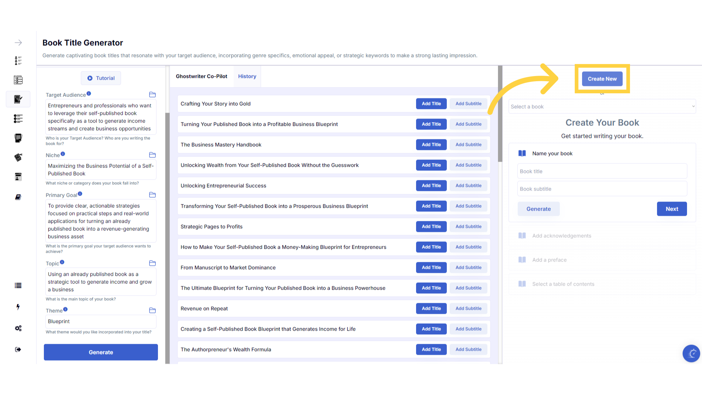Add Subtitle for Revenue on Repeat
Image resolution: width=702 pixels, height=395 pixels.
(x=468, y=309)
